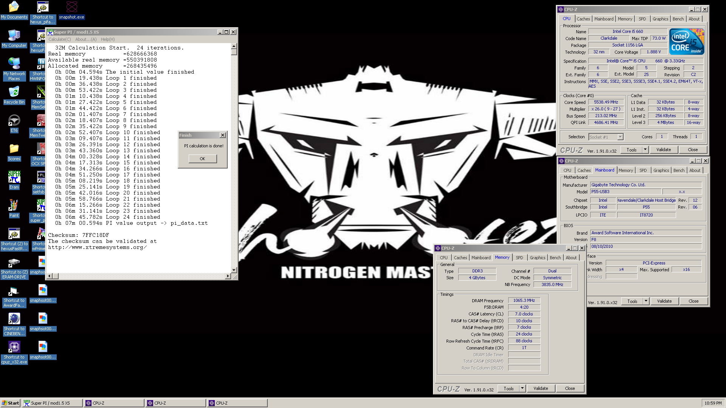Open Shortcut to cpuz_x32.exe icon
726x408 pixels.
click(14, 352)
